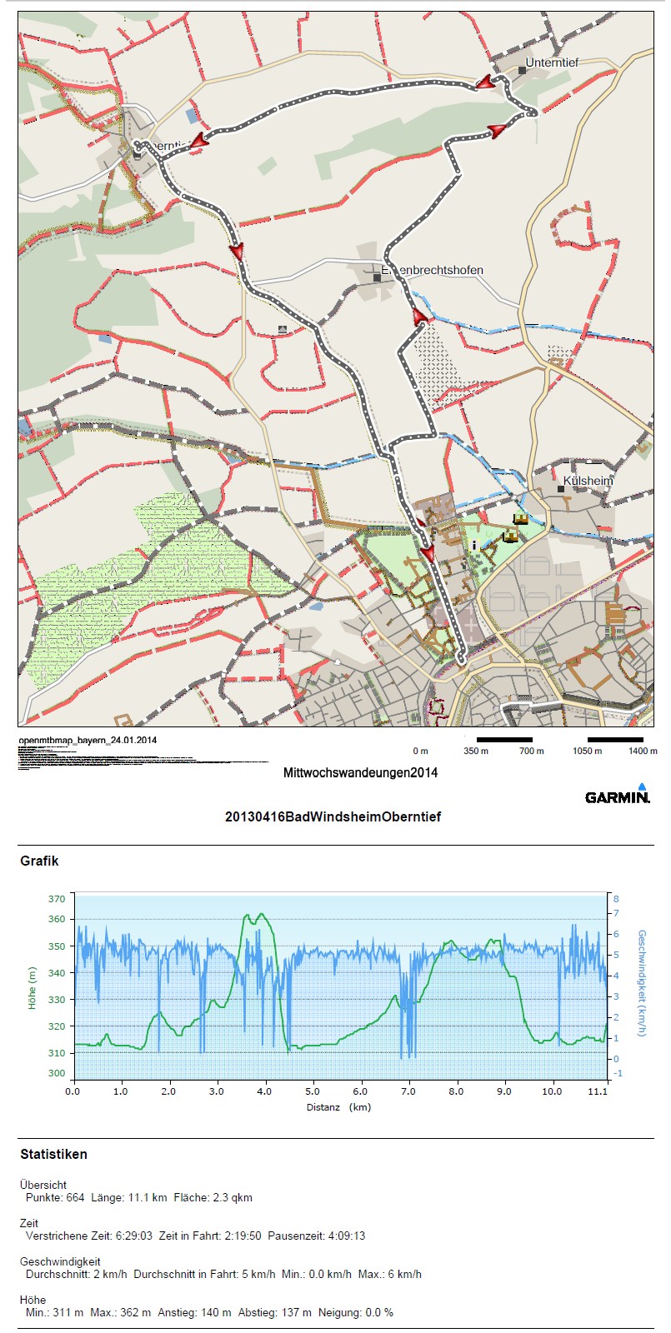The width and height of the screenshot is (671, 1333).
Task: Click the Grafik section heading
Action: pos(39,861)
